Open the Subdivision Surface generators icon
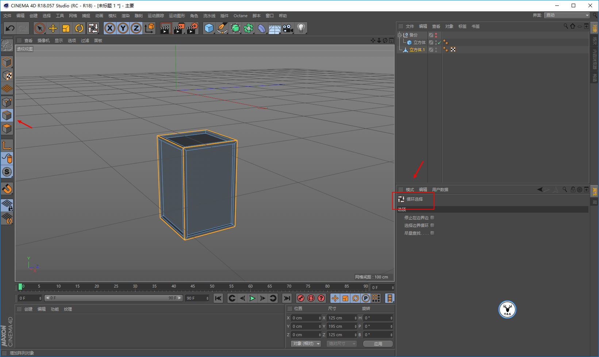The width and height of the screenshot is (599, 357). click(x=235, y=28)
